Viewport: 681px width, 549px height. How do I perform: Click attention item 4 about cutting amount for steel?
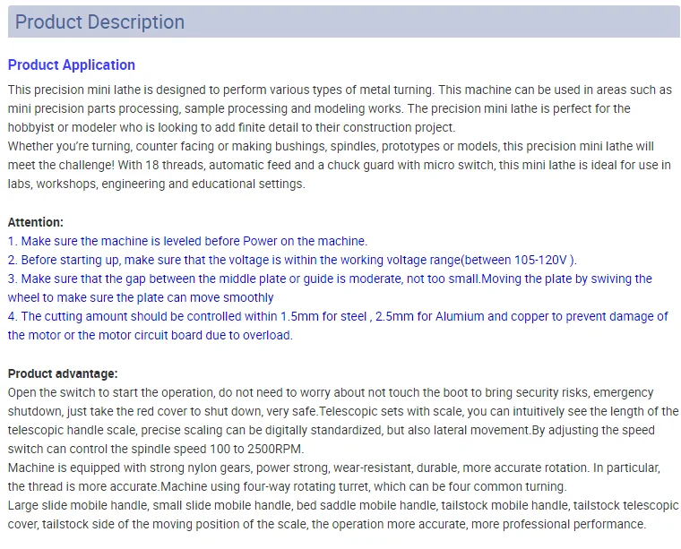pos(338,325)
